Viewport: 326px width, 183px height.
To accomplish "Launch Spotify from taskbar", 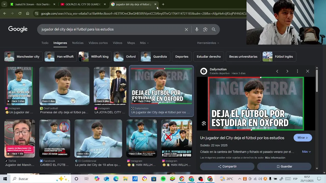I will pos(163,179).
